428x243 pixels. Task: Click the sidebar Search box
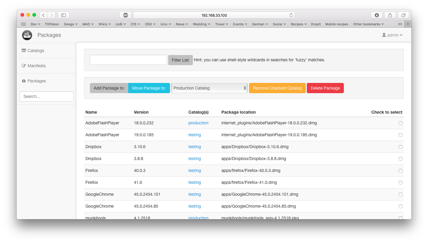46,96
